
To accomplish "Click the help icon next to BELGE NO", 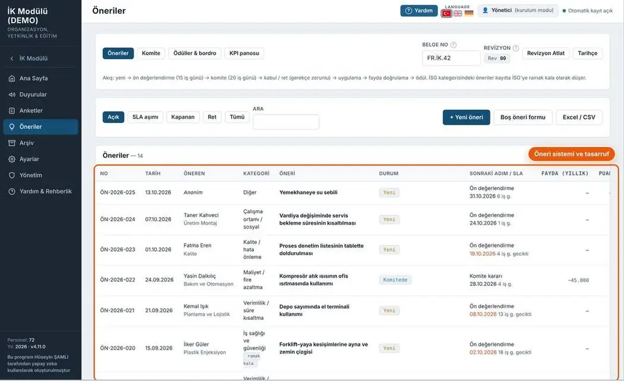I will coord(453,45).
